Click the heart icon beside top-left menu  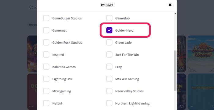coord(31,8)
